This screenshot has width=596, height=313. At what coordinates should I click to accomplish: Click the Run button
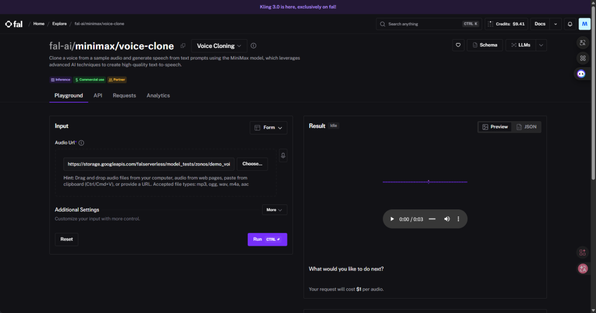(267, 239)
